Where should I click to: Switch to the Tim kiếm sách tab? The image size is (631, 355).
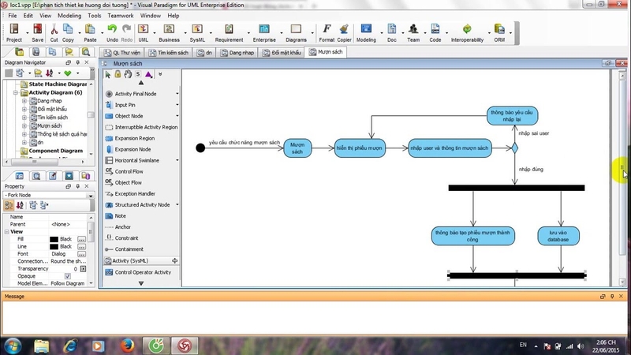pyautogui.click(x=169, y=53)
